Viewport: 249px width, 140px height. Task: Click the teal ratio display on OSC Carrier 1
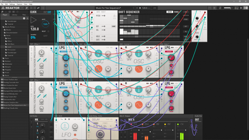tap(139, 54)
